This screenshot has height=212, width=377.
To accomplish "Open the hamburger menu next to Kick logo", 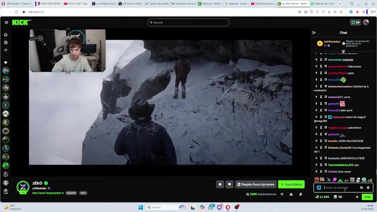I will click(6, 22).
